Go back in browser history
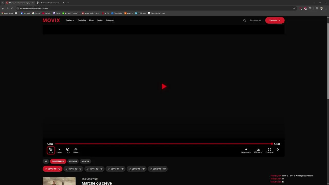Viewport: 329px width, 185px height. [x=3, y=8]
